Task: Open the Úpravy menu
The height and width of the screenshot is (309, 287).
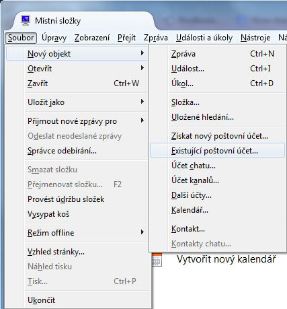Action: coord(54,38)
